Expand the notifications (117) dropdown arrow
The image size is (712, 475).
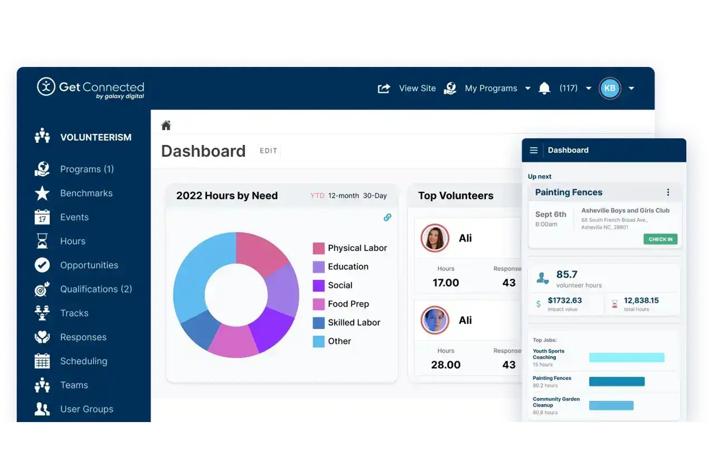click(x=588, y=89)
